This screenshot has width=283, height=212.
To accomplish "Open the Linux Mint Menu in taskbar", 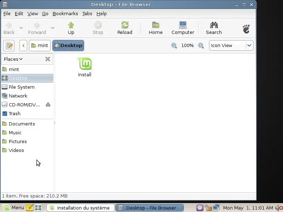I will pos(13,208).
